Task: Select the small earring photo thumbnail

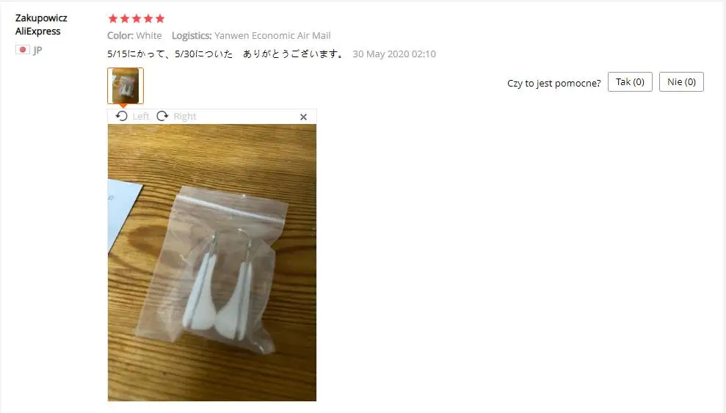Action: [x=126, y=86]
